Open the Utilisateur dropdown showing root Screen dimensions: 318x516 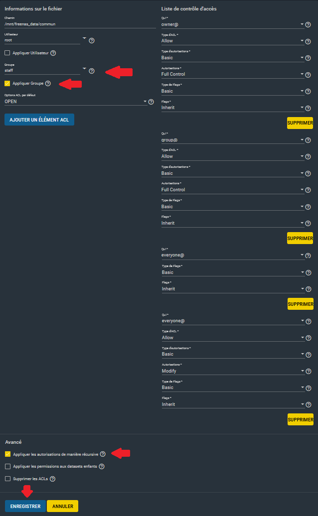point(45,40)
